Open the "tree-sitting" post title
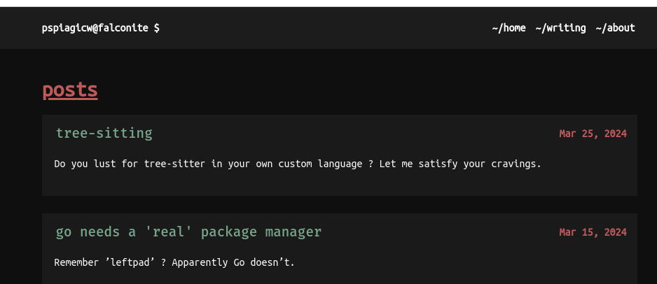 (104, 133)
